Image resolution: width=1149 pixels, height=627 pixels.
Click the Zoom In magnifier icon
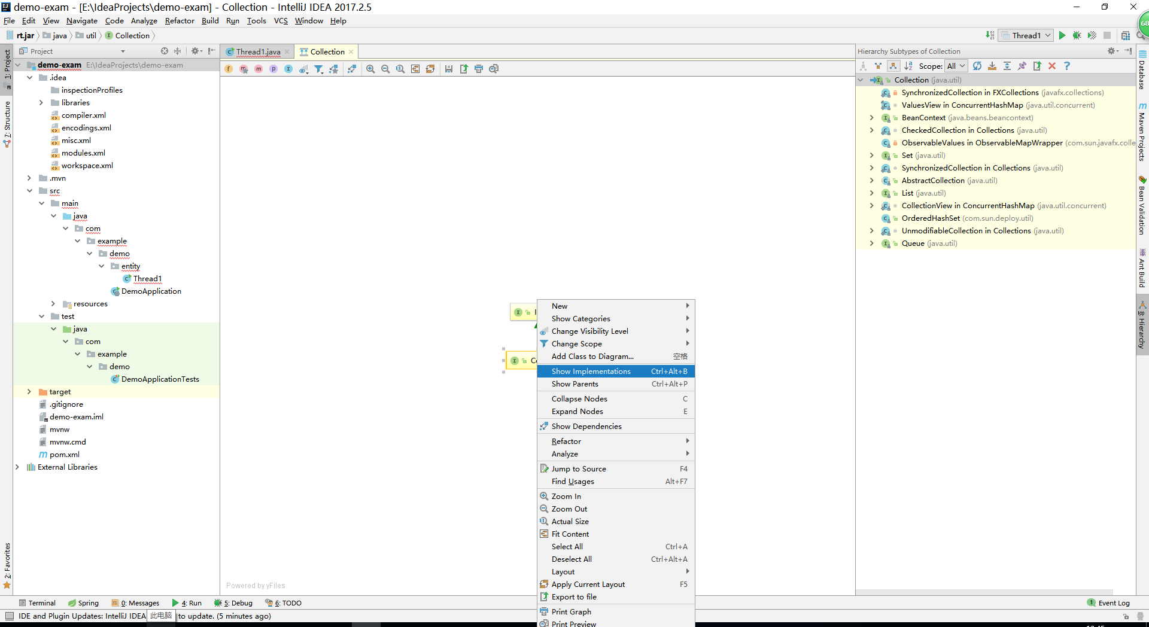click(370, 69)
